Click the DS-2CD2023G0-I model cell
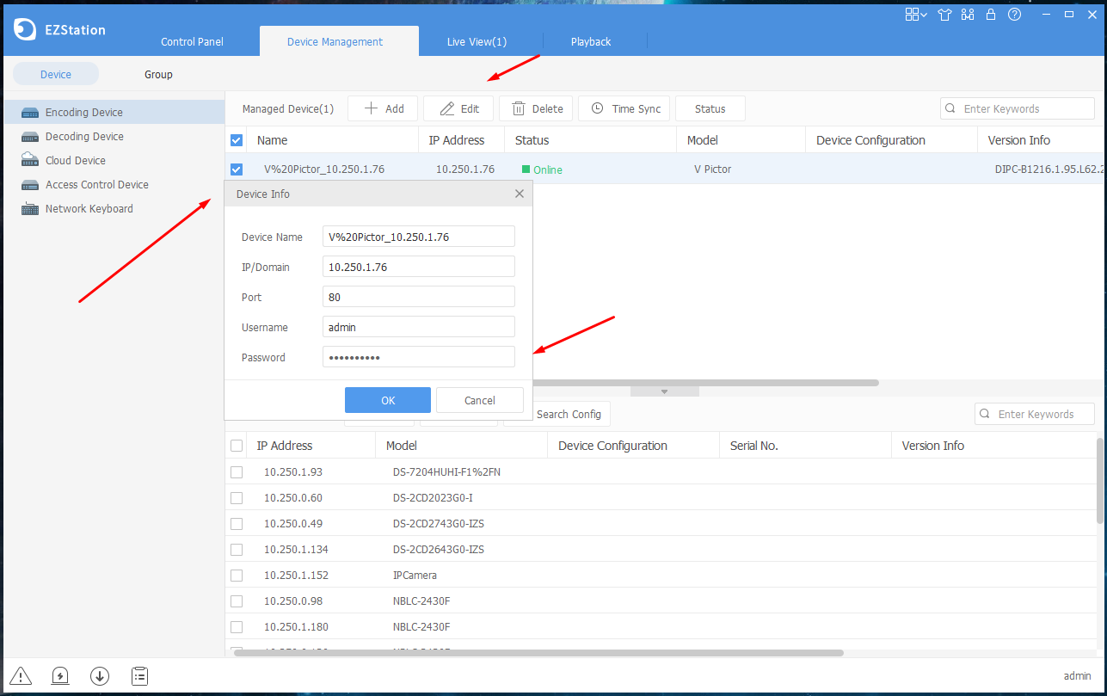This screenshot has width=1107, height=696. pyautogui.click(x=433, y=498)
